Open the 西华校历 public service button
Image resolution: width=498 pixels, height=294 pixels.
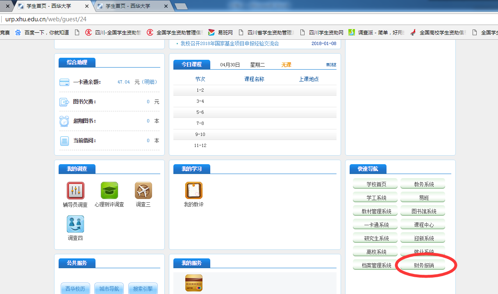pos(75,289)
